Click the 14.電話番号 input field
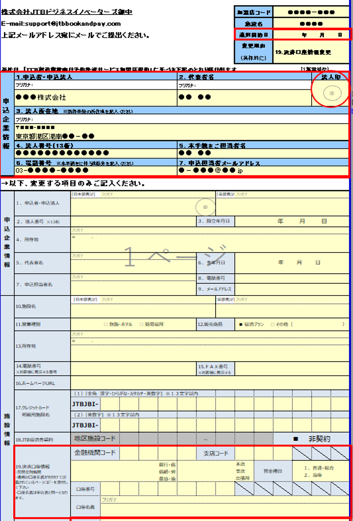Viewport: 353px width, 521px height. 133,369
